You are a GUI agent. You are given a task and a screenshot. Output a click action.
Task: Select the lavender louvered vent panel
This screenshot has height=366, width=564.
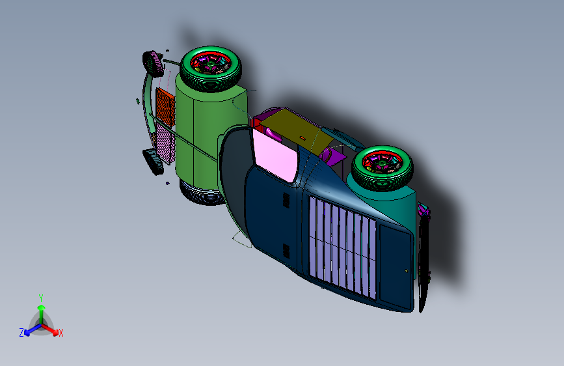tap(342, 248)
